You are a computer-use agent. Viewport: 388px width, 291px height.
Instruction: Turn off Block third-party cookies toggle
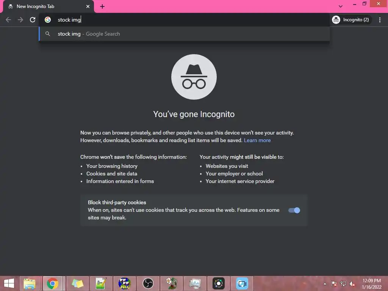pyautogui.click(x=294, y=210)
